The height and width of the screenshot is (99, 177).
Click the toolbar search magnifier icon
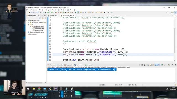tap(167, 13)
